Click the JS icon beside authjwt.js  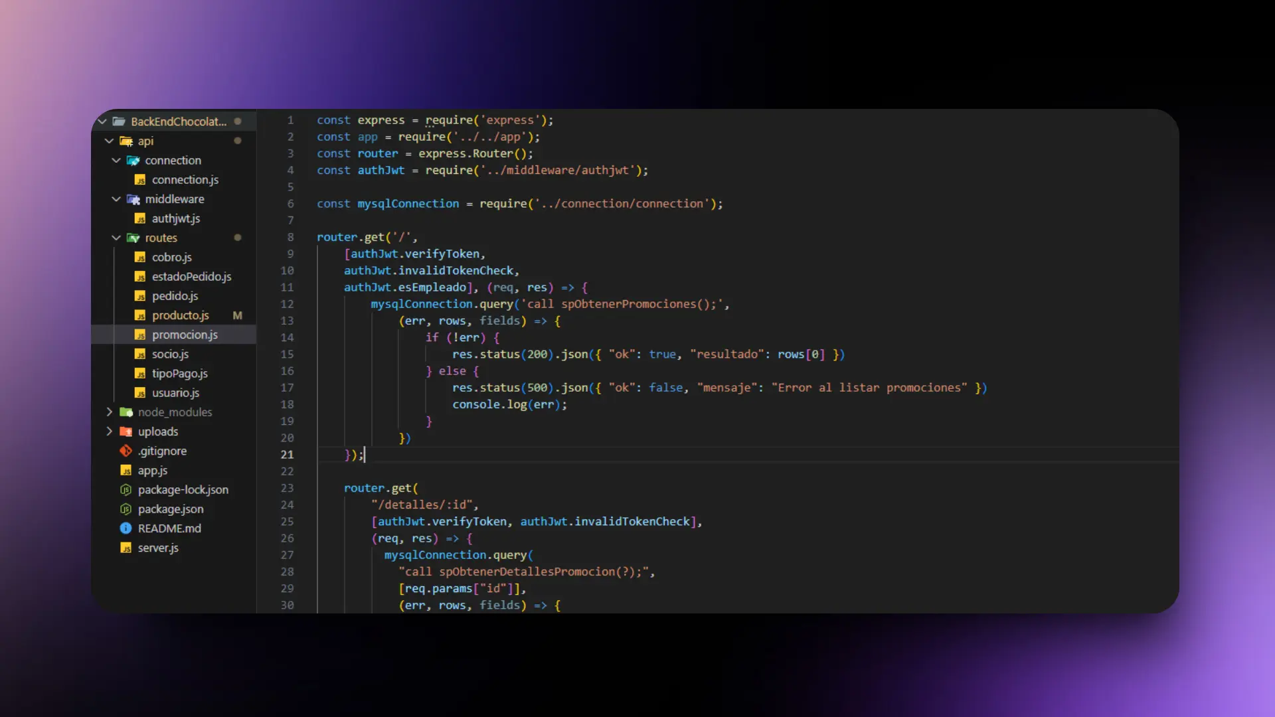(140, 218)
